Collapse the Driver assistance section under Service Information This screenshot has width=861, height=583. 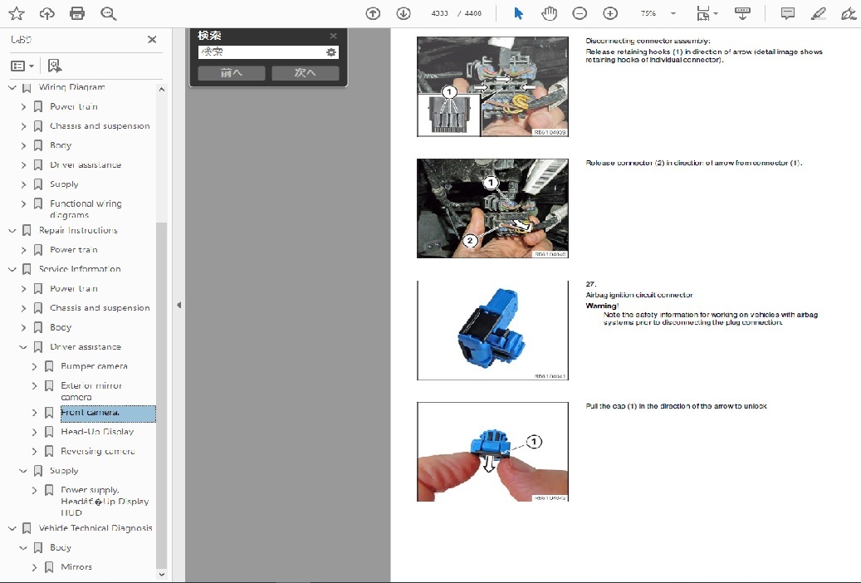[23, 347]
